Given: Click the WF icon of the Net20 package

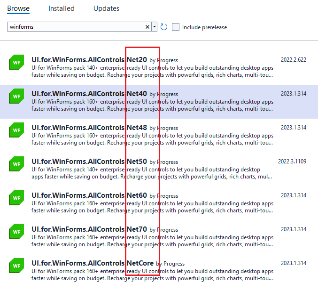Looking at the screenshot, I should pos(16,62).
